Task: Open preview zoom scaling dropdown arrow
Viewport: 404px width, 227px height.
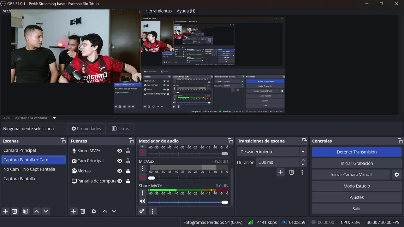Action: (x=54, y=118)
